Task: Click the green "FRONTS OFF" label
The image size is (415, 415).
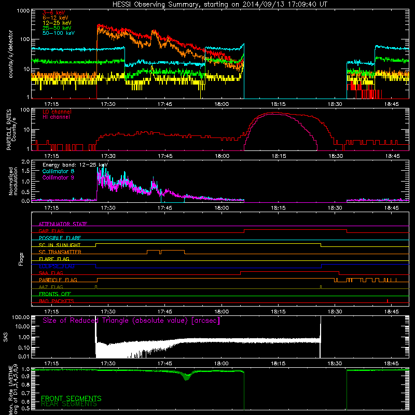Action: click(x=55, y=294)
